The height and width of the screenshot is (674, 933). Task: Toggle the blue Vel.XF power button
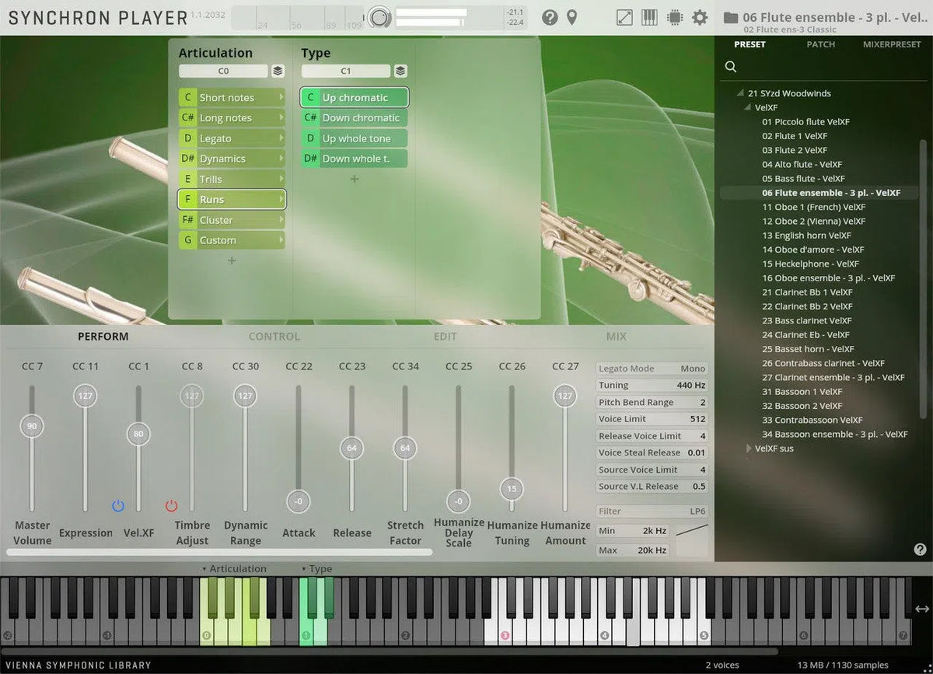pyautogui.click(x=118, y=506)
